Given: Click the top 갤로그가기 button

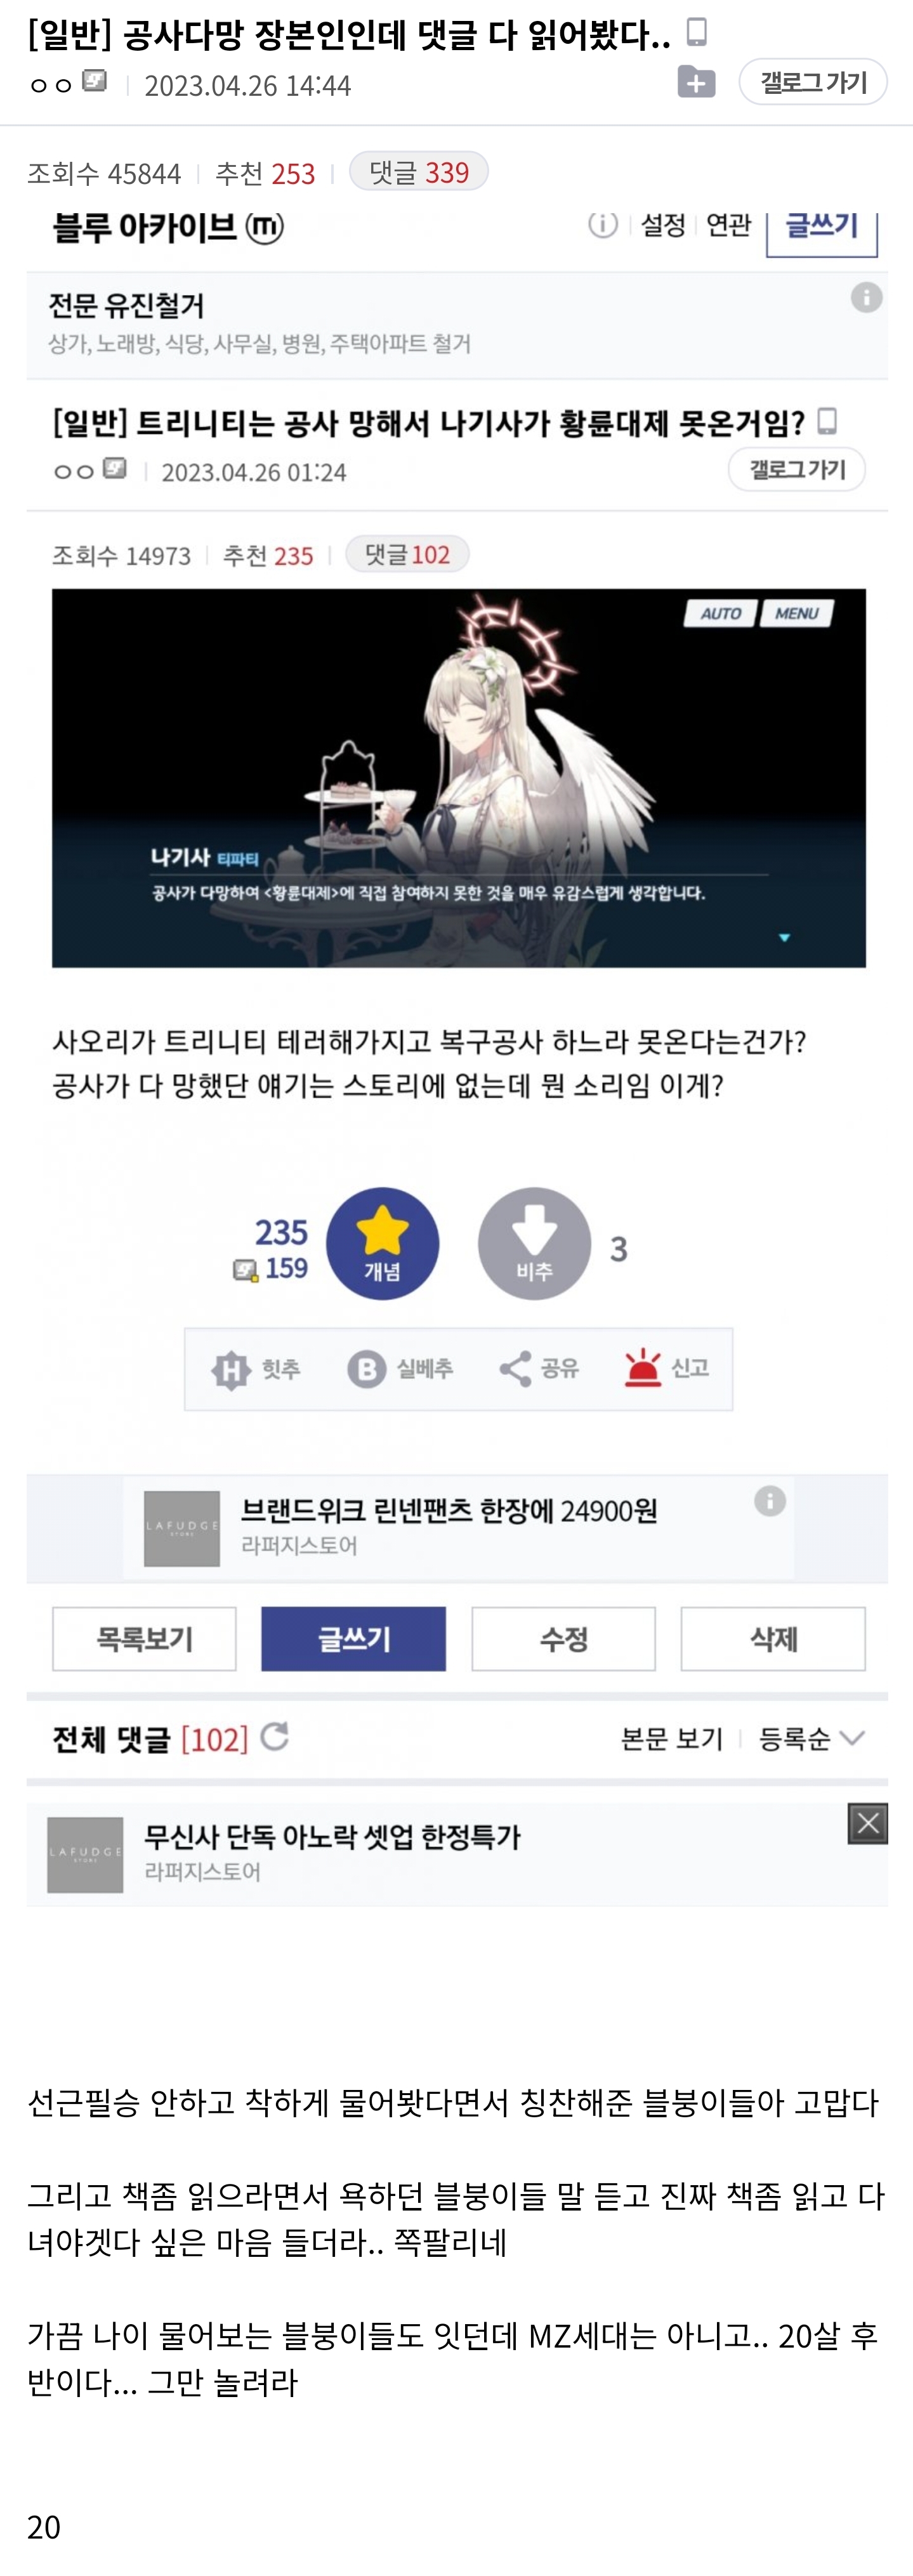Looking at the screenshot, I should tap(813, 82).
